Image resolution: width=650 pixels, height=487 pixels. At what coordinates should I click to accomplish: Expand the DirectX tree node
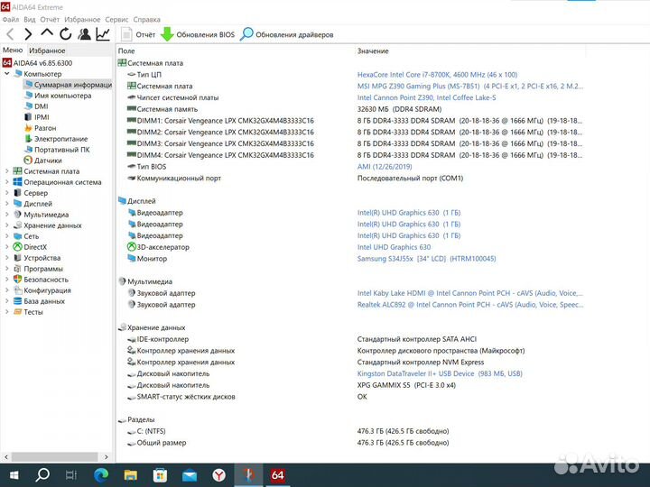6,247
